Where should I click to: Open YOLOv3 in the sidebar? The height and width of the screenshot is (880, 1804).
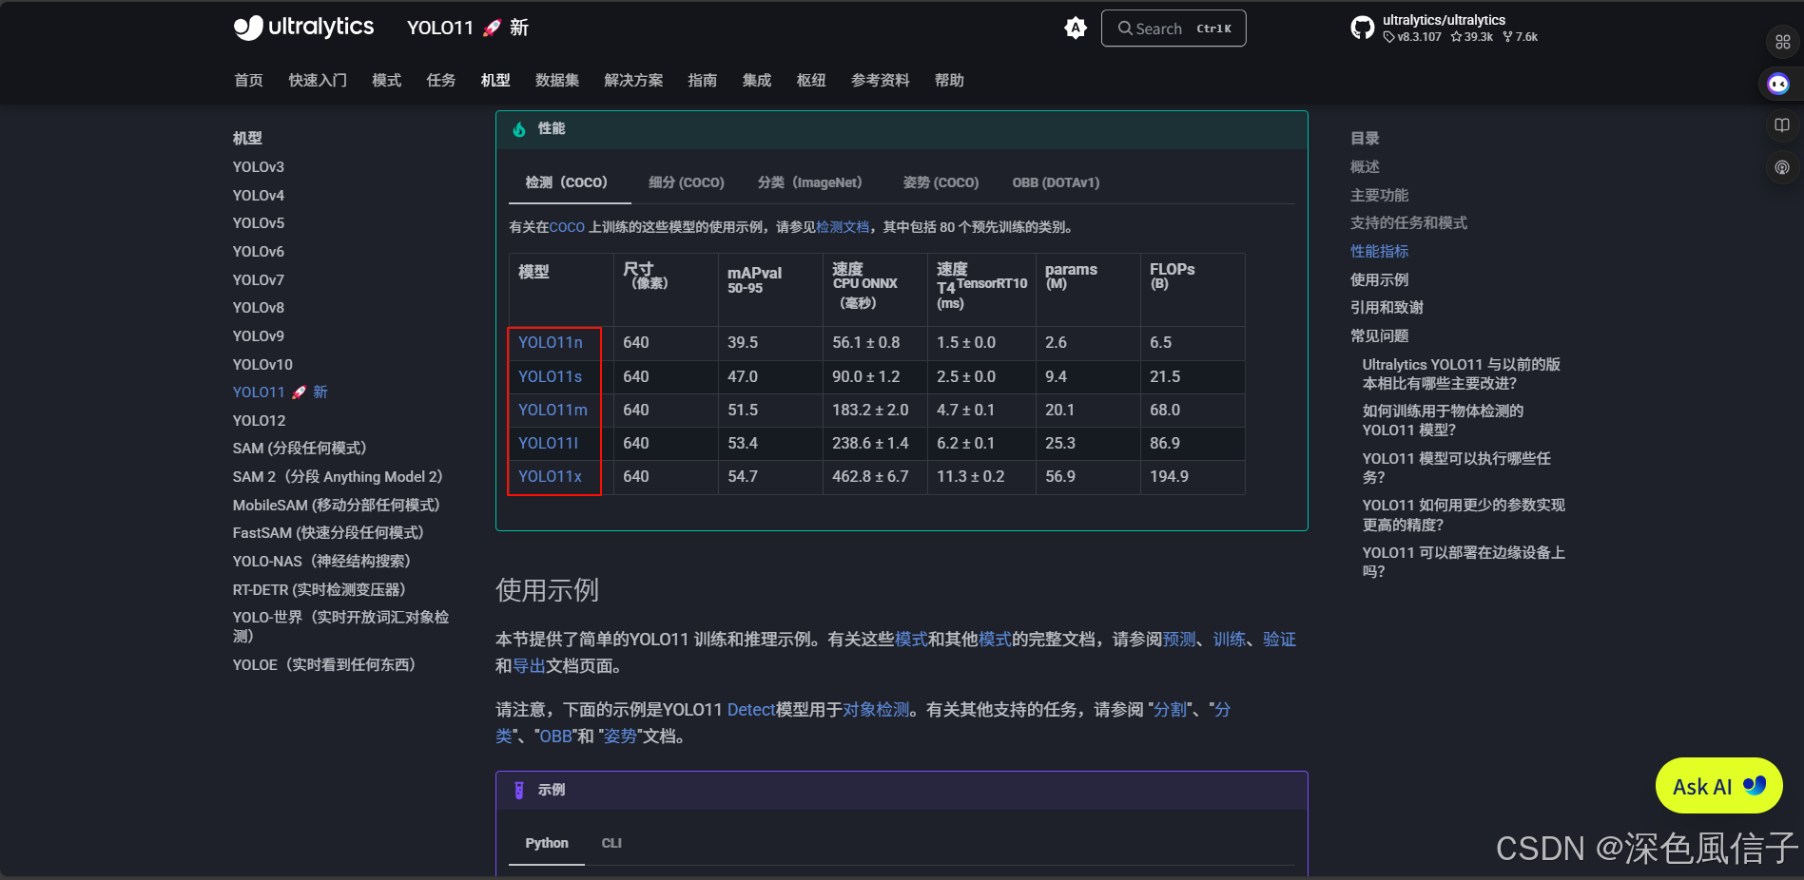pyautogui.click(x=259, y=167)
